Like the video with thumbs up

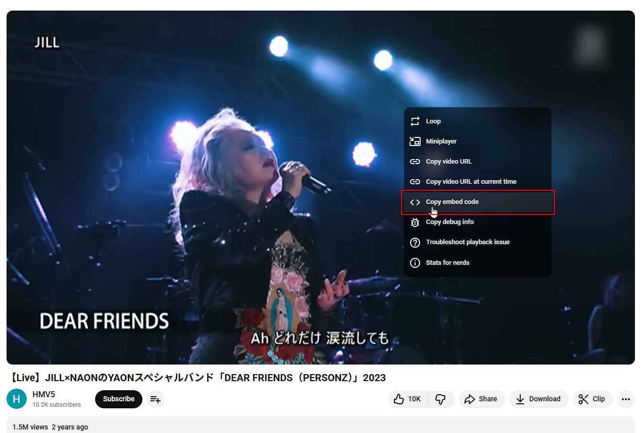click(x=408, y=399)
